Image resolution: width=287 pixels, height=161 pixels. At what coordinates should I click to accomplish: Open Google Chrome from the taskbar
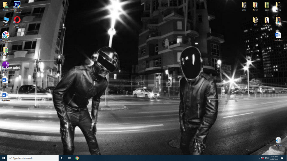77,158
